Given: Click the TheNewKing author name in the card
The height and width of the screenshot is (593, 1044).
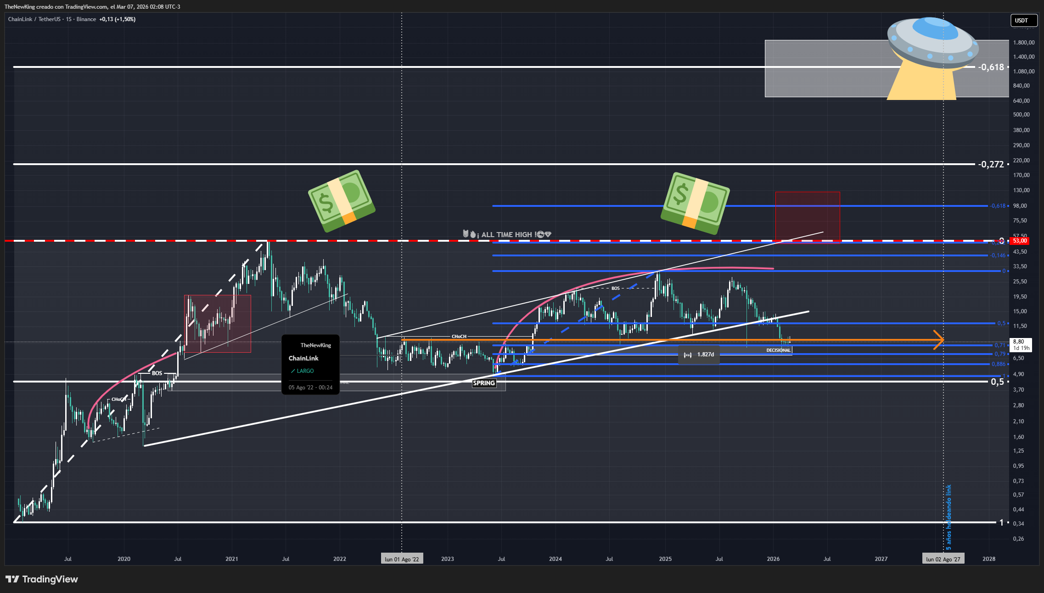Looking at the screenshot, I should coord(315,345).
